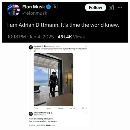This screenshot has width=130, height=130.
Task: Click the reply icon showing 78K
Action: (36, 108)
